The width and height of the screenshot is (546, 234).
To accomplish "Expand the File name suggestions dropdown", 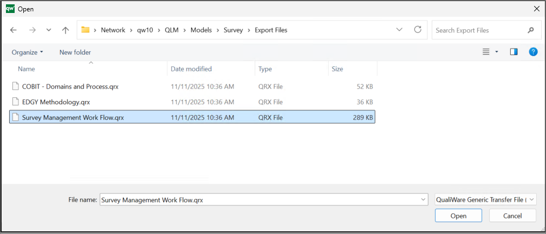I will (x=424, y=200).
